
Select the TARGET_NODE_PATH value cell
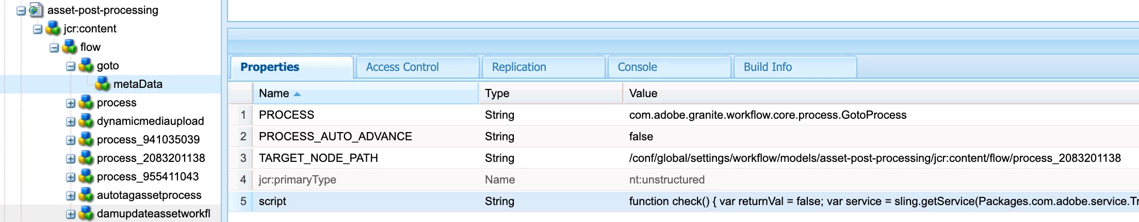click(x=875, y=158)
